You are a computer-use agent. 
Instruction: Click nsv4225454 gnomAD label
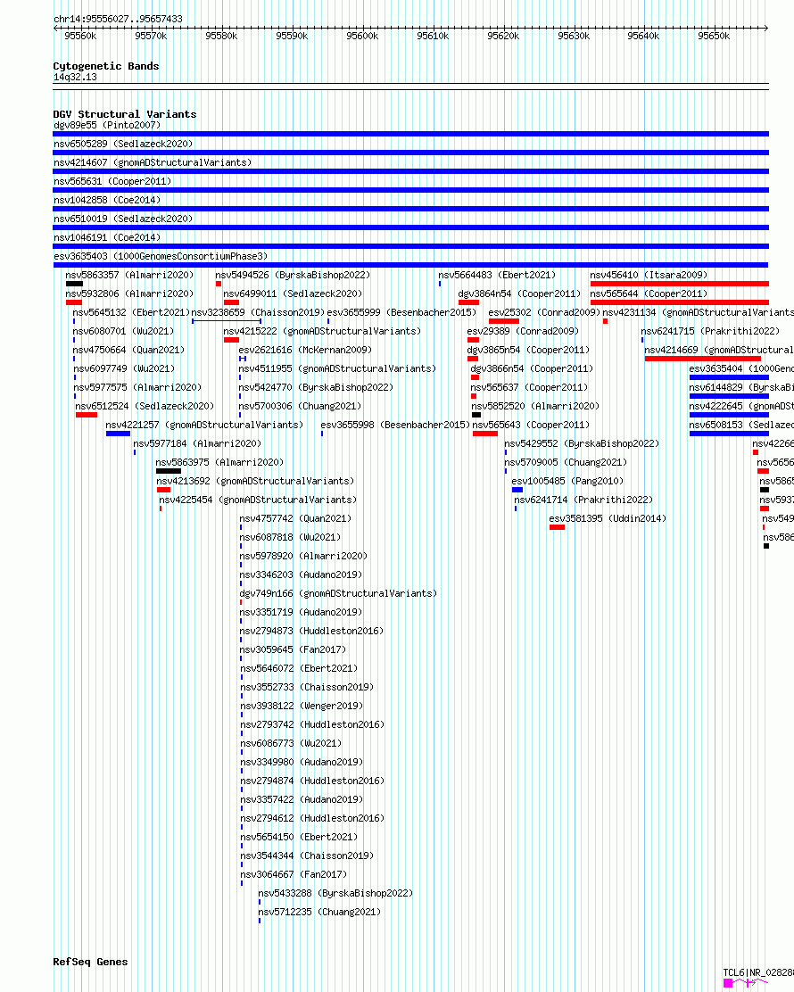[258, 500]
